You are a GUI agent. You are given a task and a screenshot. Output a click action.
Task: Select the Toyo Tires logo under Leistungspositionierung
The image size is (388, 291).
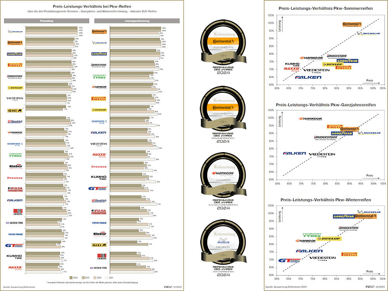(x=99, y=223)
